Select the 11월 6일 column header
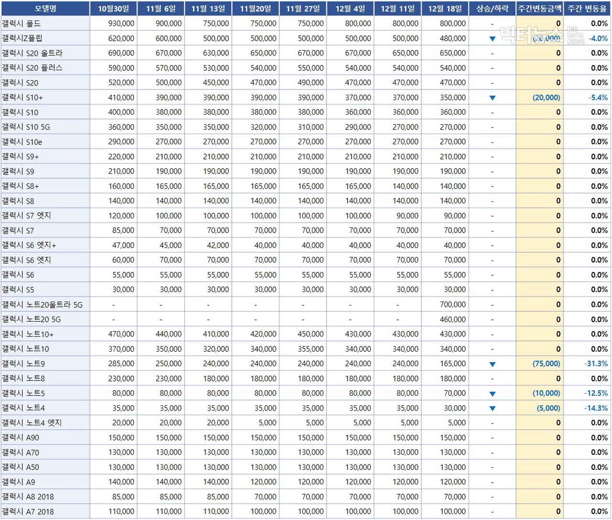Viewport: 612px width, 520px height. 161,9
